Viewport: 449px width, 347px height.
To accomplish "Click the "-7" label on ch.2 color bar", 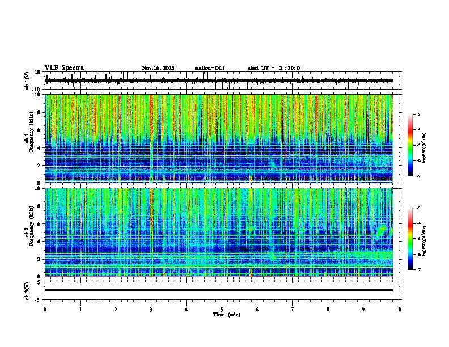I will pos(418,269).
